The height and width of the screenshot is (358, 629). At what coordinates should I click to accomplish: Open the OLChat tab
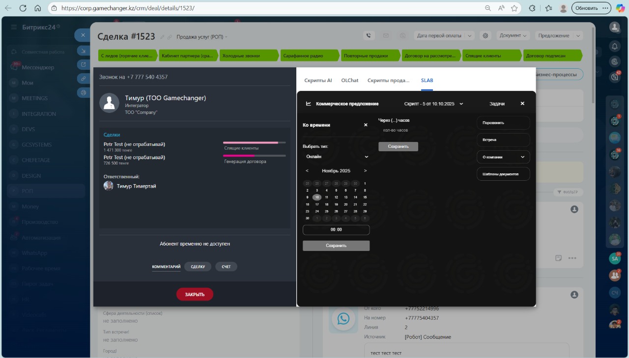(350, 80)
